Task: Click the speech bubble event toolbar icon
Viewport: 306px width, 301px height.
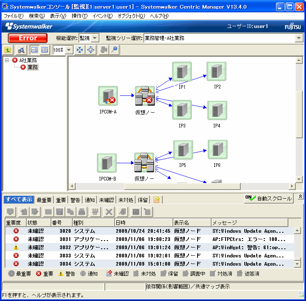Action: tap(10, 212)
